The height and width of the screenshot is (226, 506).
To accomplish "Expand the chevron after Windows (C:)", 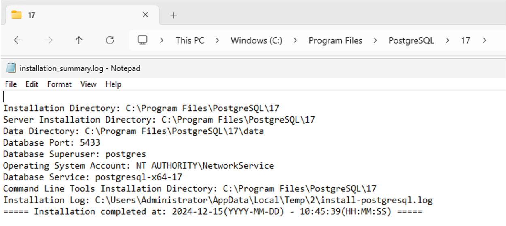I will point(295,40).
